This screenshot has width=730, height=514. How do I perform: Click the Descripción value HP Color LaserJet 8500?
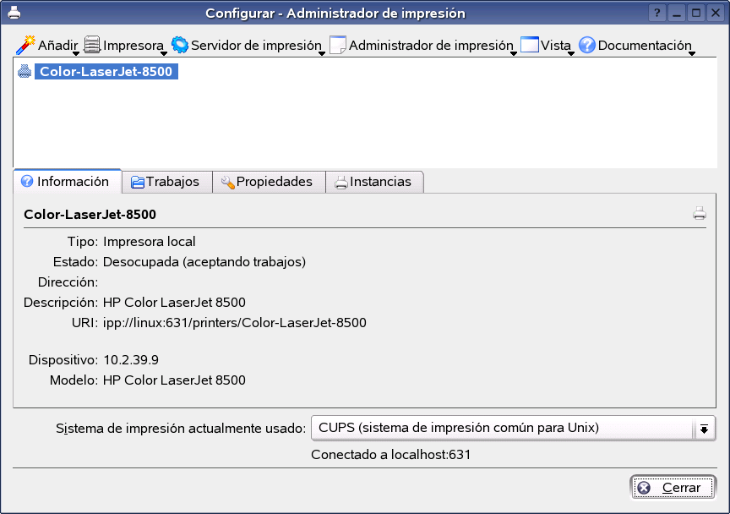pos(174,303)
